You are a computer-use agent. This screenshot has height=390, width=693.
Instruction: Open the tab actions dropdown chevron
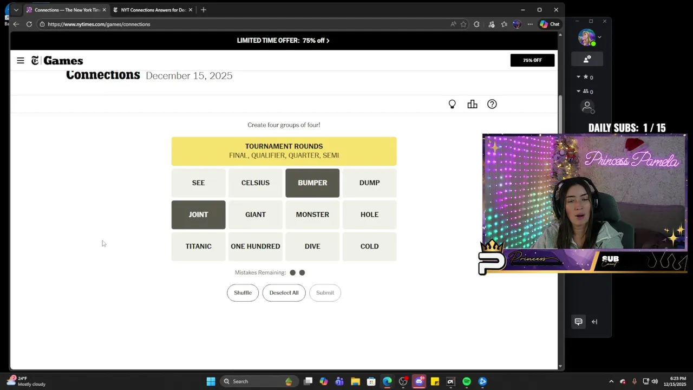pos(16,10)
